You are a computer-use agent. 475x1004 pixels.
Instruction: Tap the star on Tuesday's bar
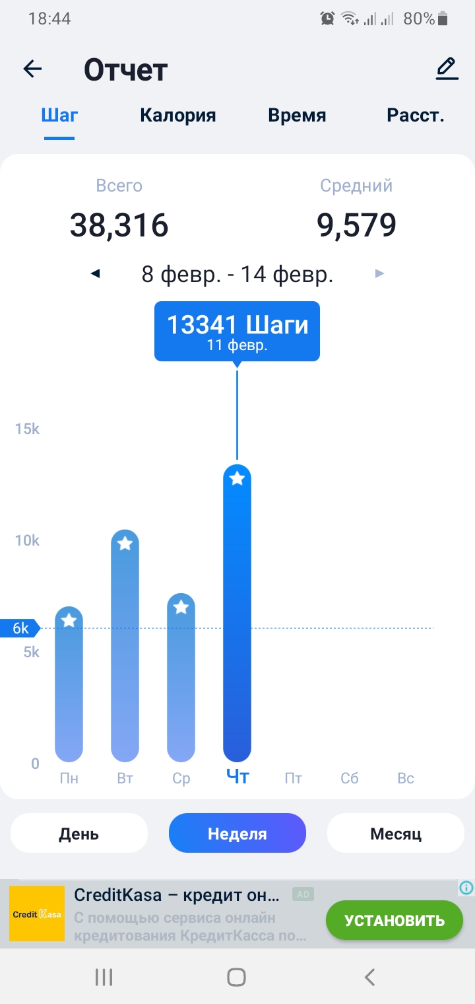[125, 544]
